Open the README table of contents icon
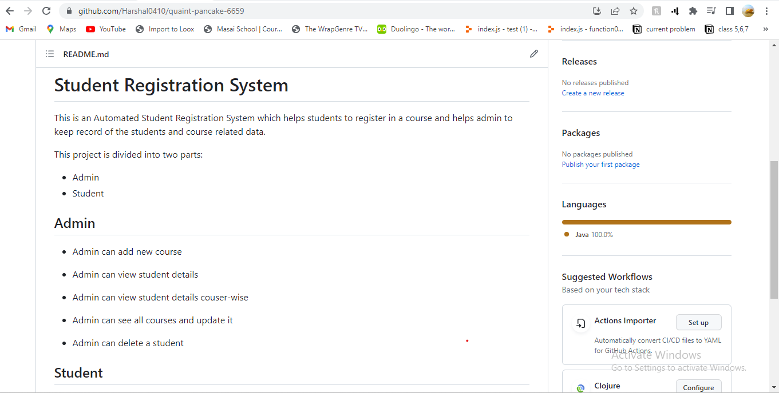779x393 pixels. pyautogui.click(x=50, y=54)
